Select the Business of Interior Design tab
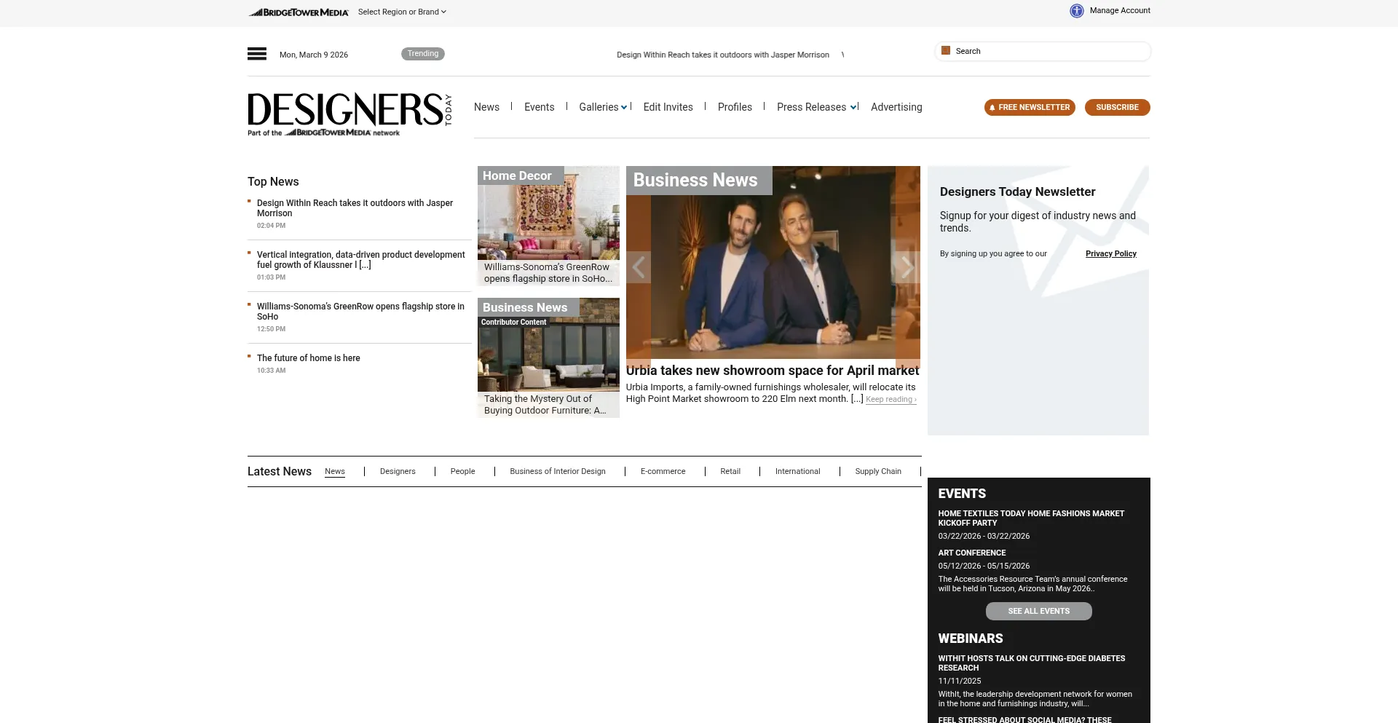 pos(558,471)
